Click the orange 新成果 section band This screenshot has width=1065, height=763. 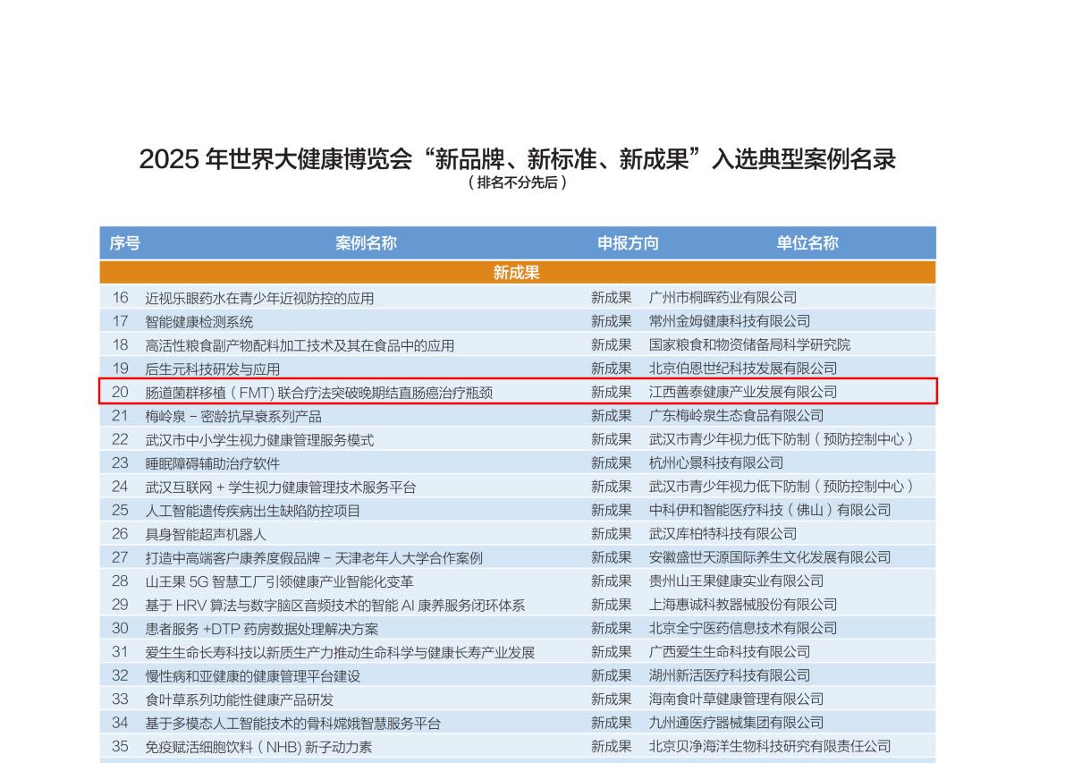tap(518, 273)
